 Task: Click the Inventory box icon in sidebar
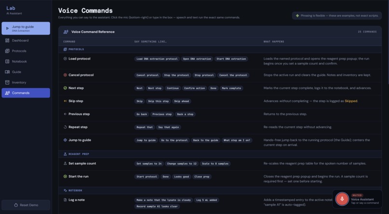[7, 82]
